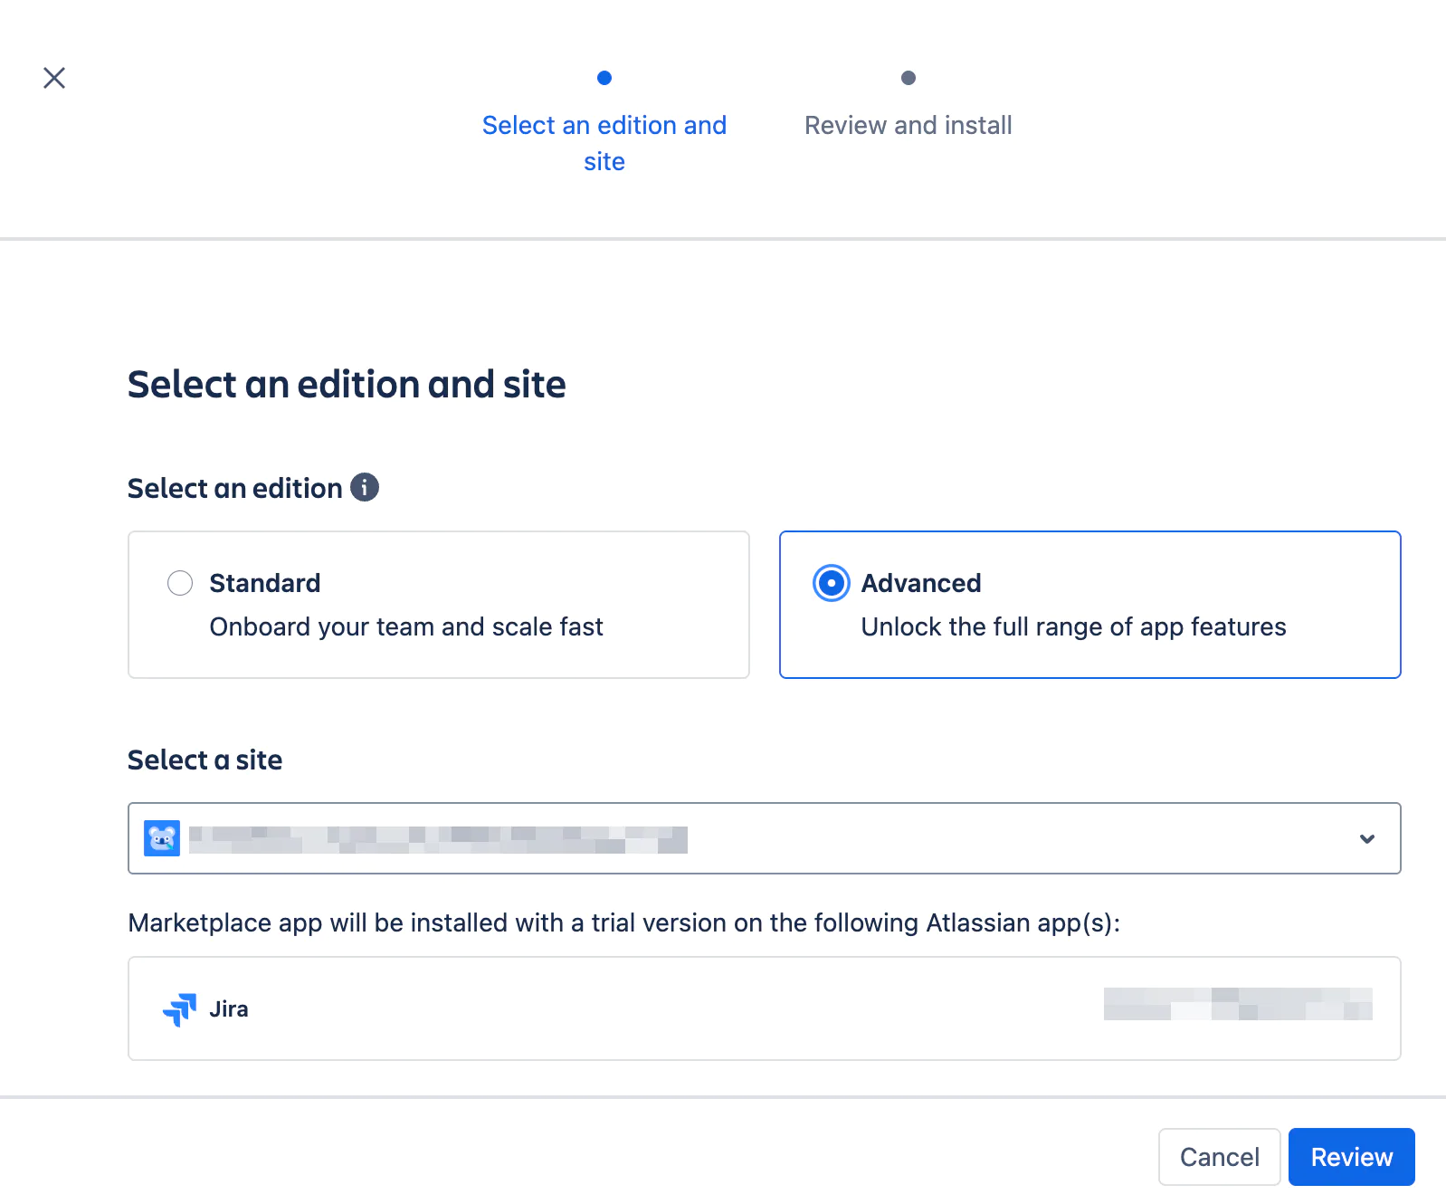
Task: Choose the Standard edition card description
Action: click(406, 626)
